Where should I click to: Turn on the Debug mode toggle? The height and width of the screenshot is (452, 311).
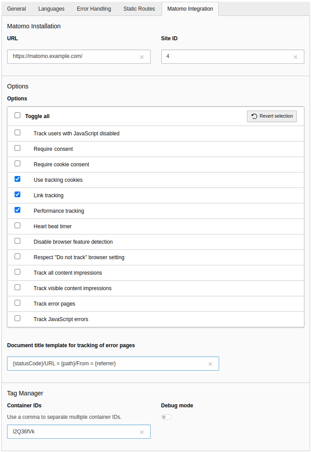click(167, 417)
